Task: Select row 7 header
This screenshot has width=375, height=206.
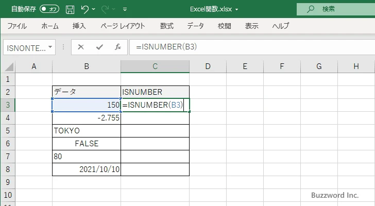Action: 8,157
